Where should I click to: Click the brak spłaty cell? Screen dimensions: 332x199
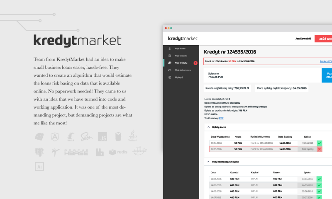pos(308,149)
